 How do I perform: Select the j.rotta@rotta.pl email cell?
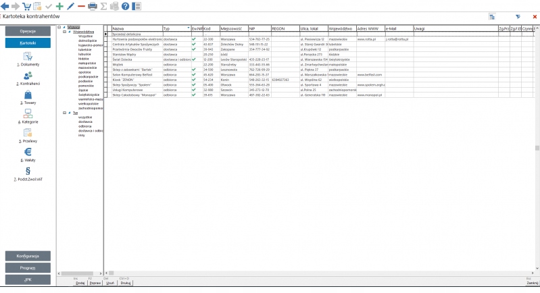click(399, 39)
